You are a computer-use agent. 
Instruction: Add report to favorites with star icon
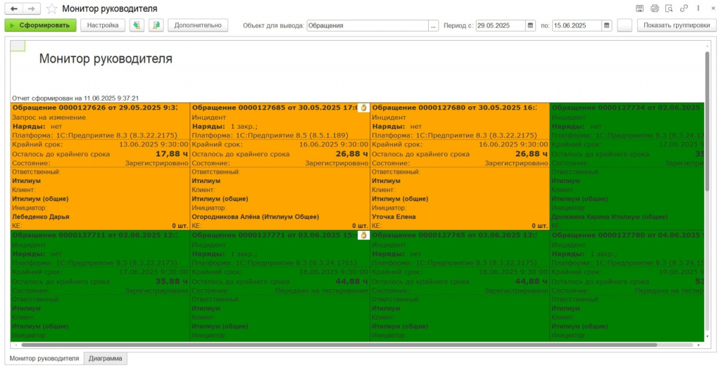(x=52, y=8)
